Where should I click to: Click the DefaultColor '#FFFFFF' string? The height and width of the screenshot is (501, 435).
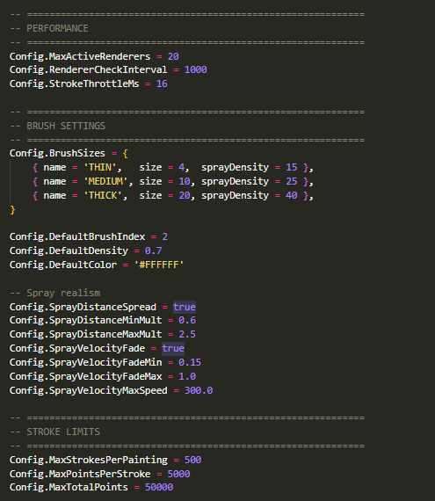[159, 265]
